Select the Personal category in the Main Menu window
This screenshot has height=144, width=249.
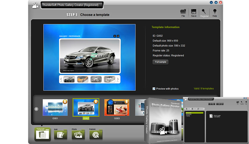coord(194,113)
